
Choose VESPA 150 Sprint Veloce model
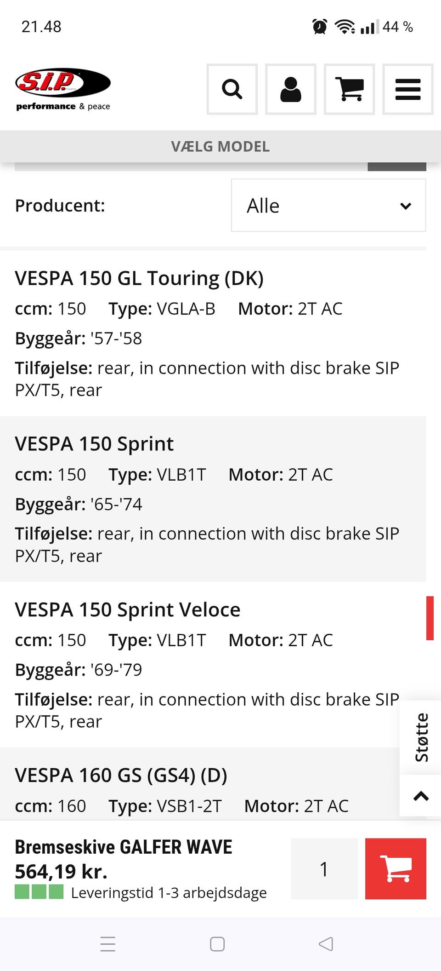click(x=128, y=609)
